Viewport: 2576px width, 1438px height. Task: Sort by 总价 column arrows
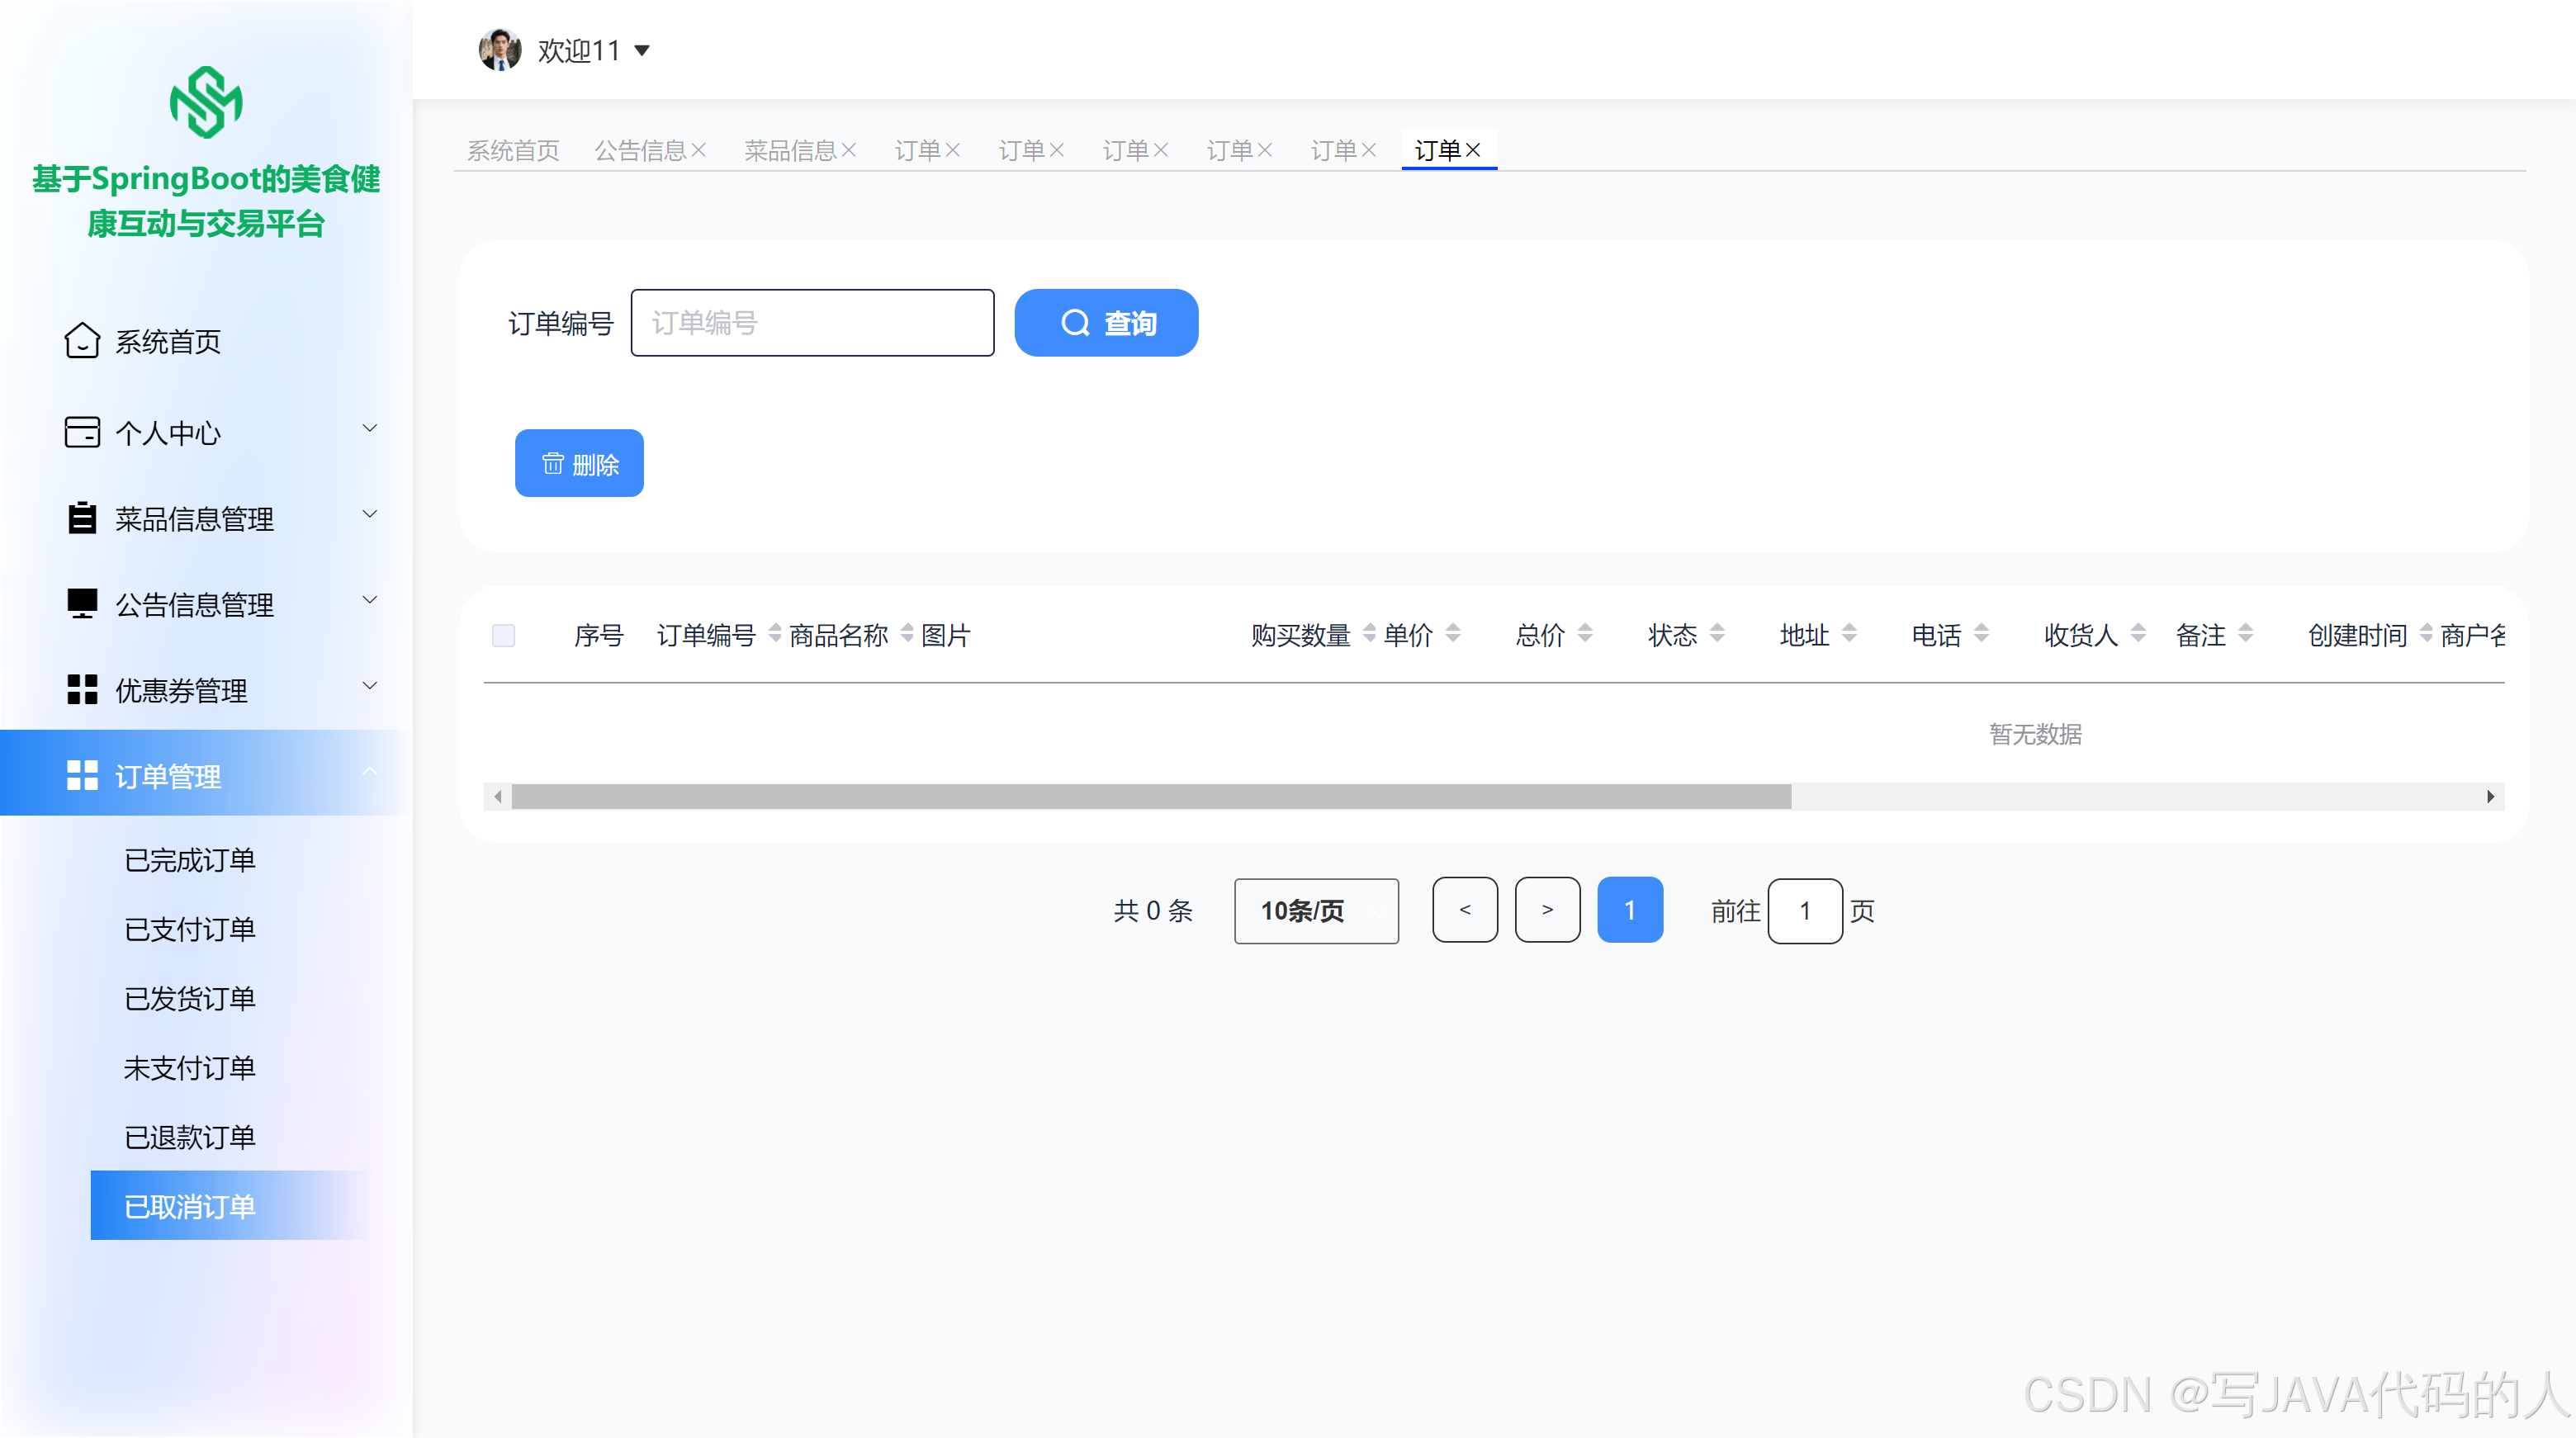(x=1585, y=633)
